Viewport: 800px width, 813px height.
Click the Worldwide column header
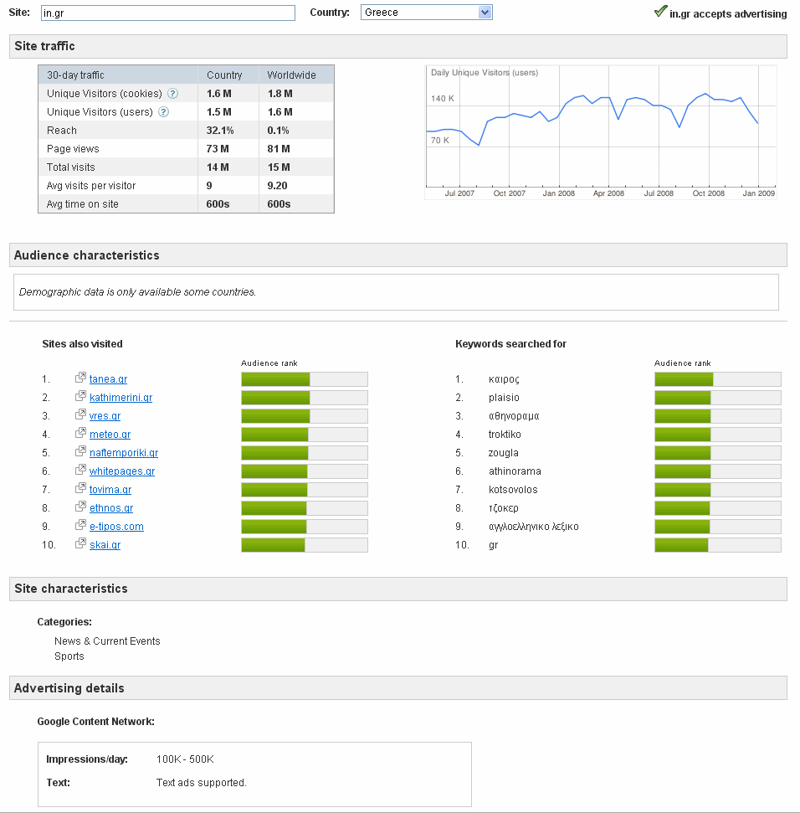coord(291,75)
